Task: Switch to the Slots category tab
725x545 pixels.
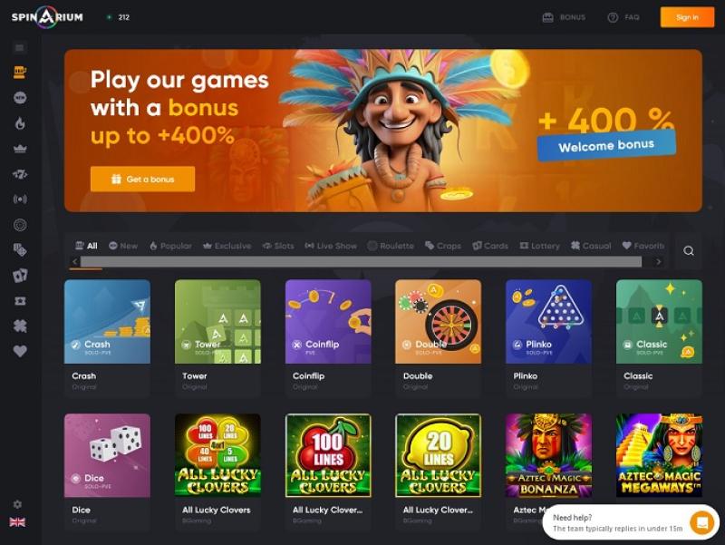Action: 278,246
